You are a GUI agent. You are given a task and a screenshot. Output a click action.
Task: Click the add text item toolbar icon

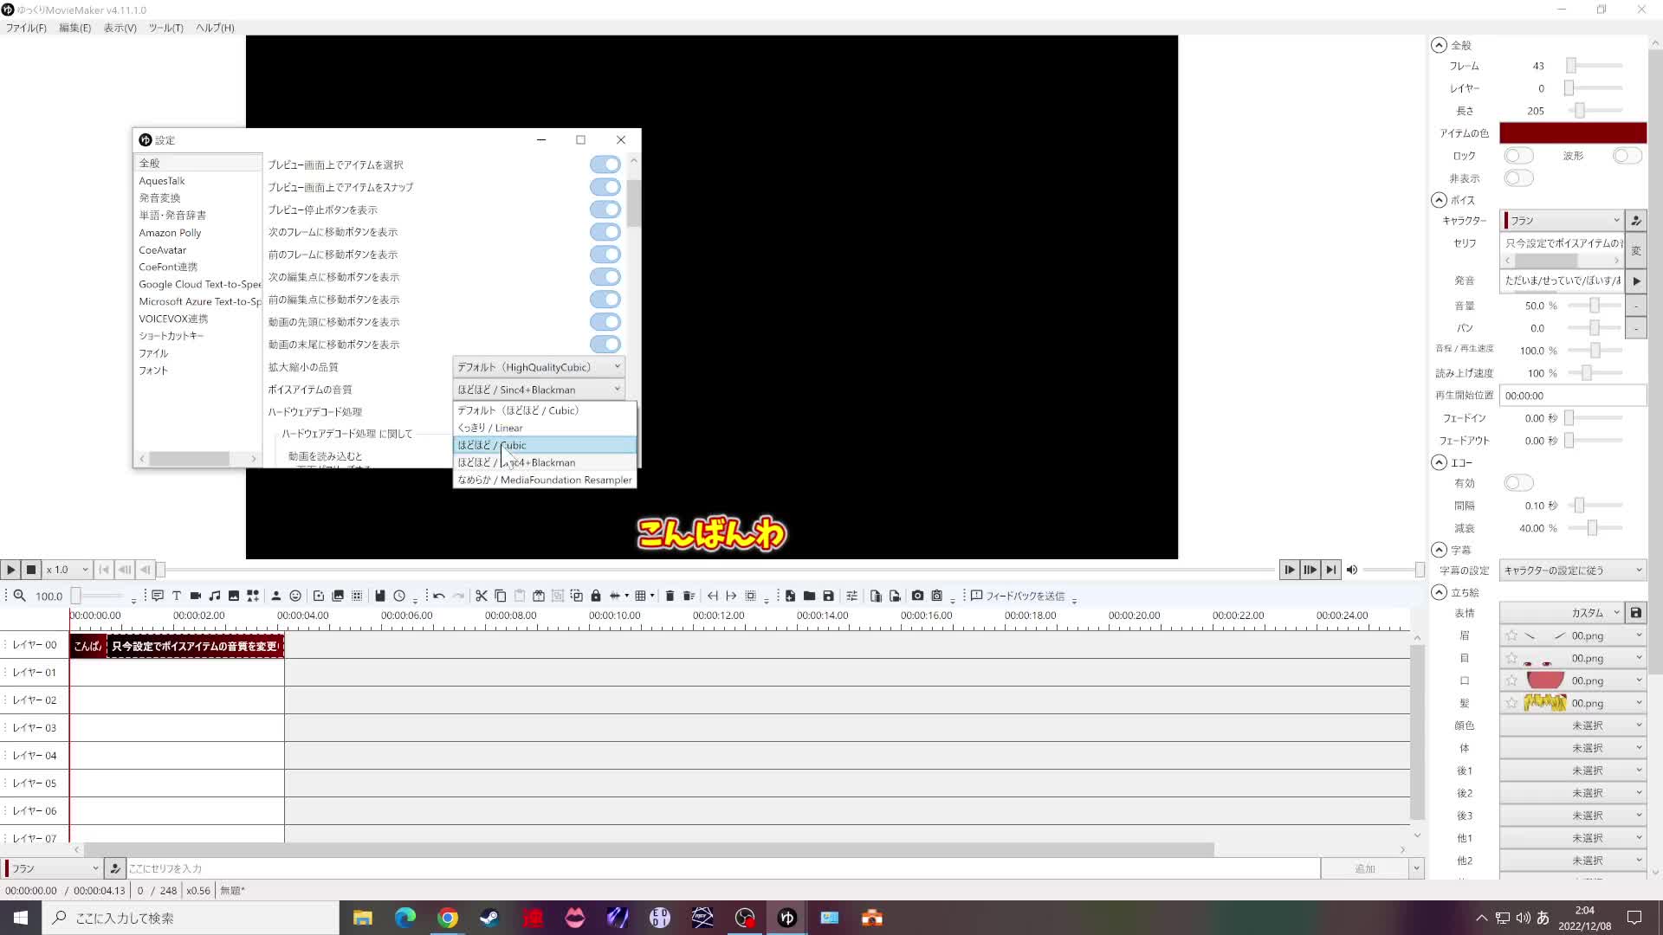coord(177,596)
